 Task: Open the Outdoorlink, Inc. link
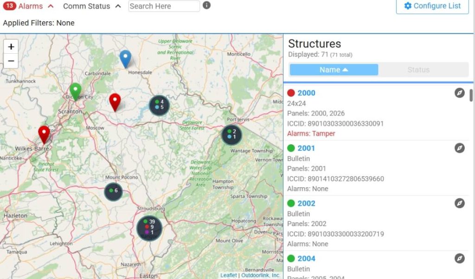[261, 275]
